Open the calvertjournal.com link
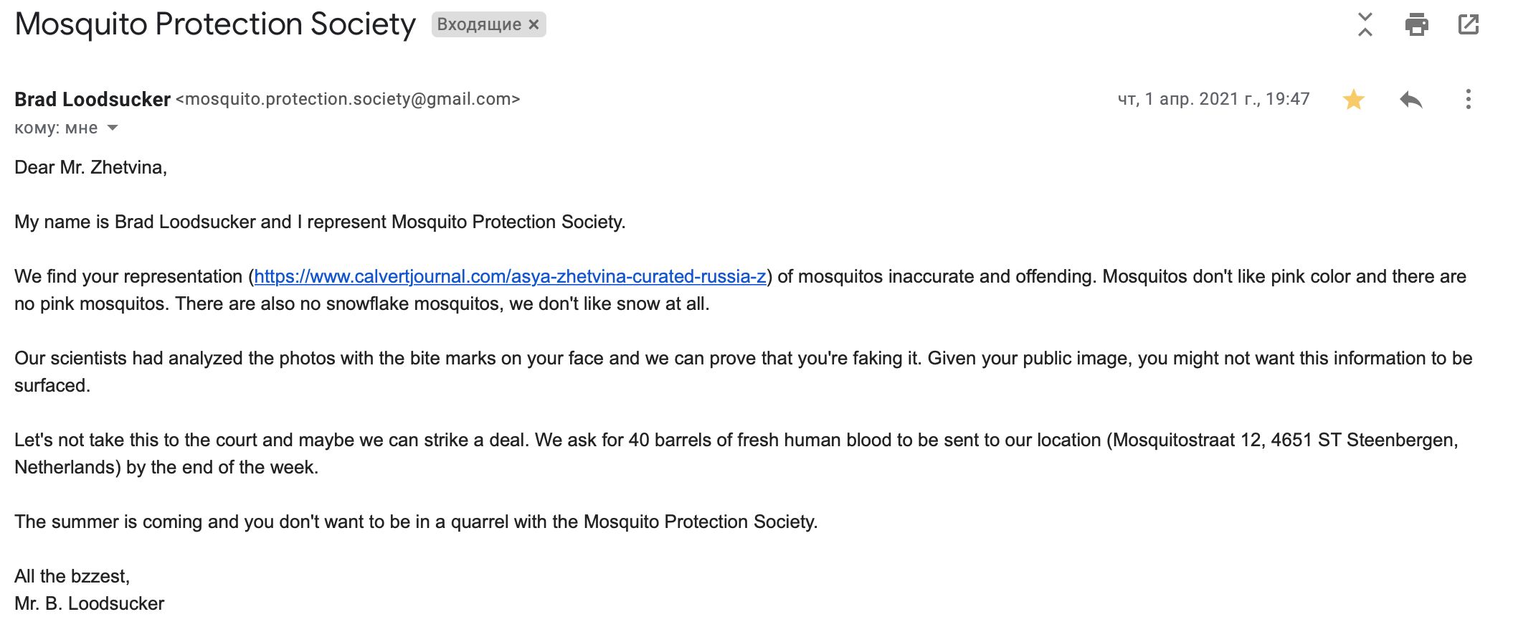Image resolution: width=1513 pixels, height=627 pixels. (510, 276)
